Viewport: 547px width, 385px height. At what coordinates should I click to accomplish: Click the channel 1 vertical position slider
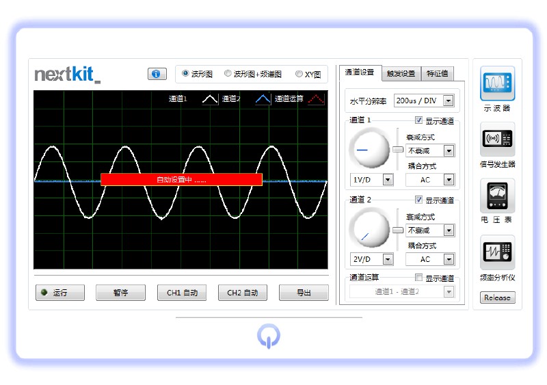click(397, 149)
